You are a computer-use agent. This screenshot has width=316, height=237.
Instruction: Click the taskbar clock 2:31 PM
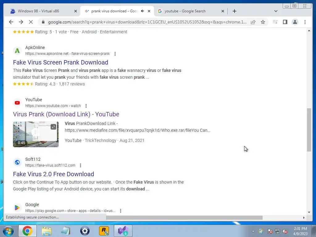tap(300, 229)
